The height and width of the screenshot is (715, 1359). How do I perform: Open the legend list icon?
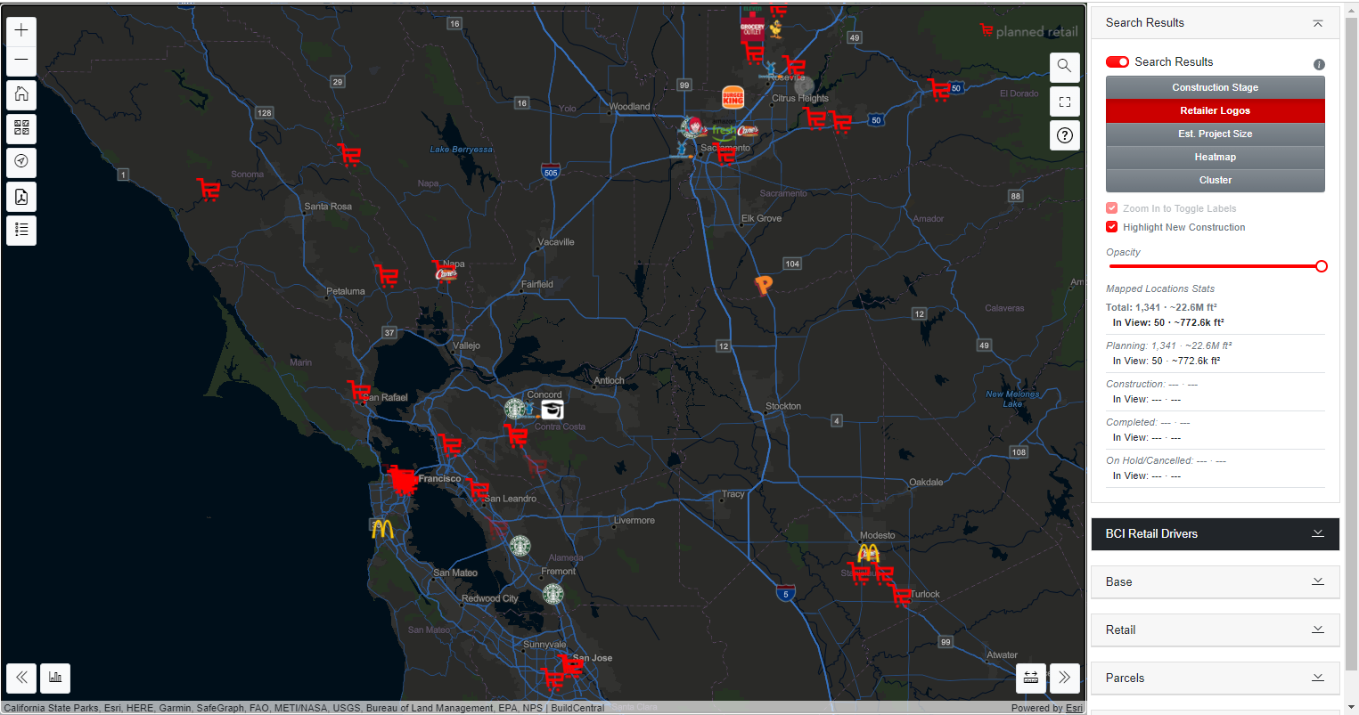point(21,230)
